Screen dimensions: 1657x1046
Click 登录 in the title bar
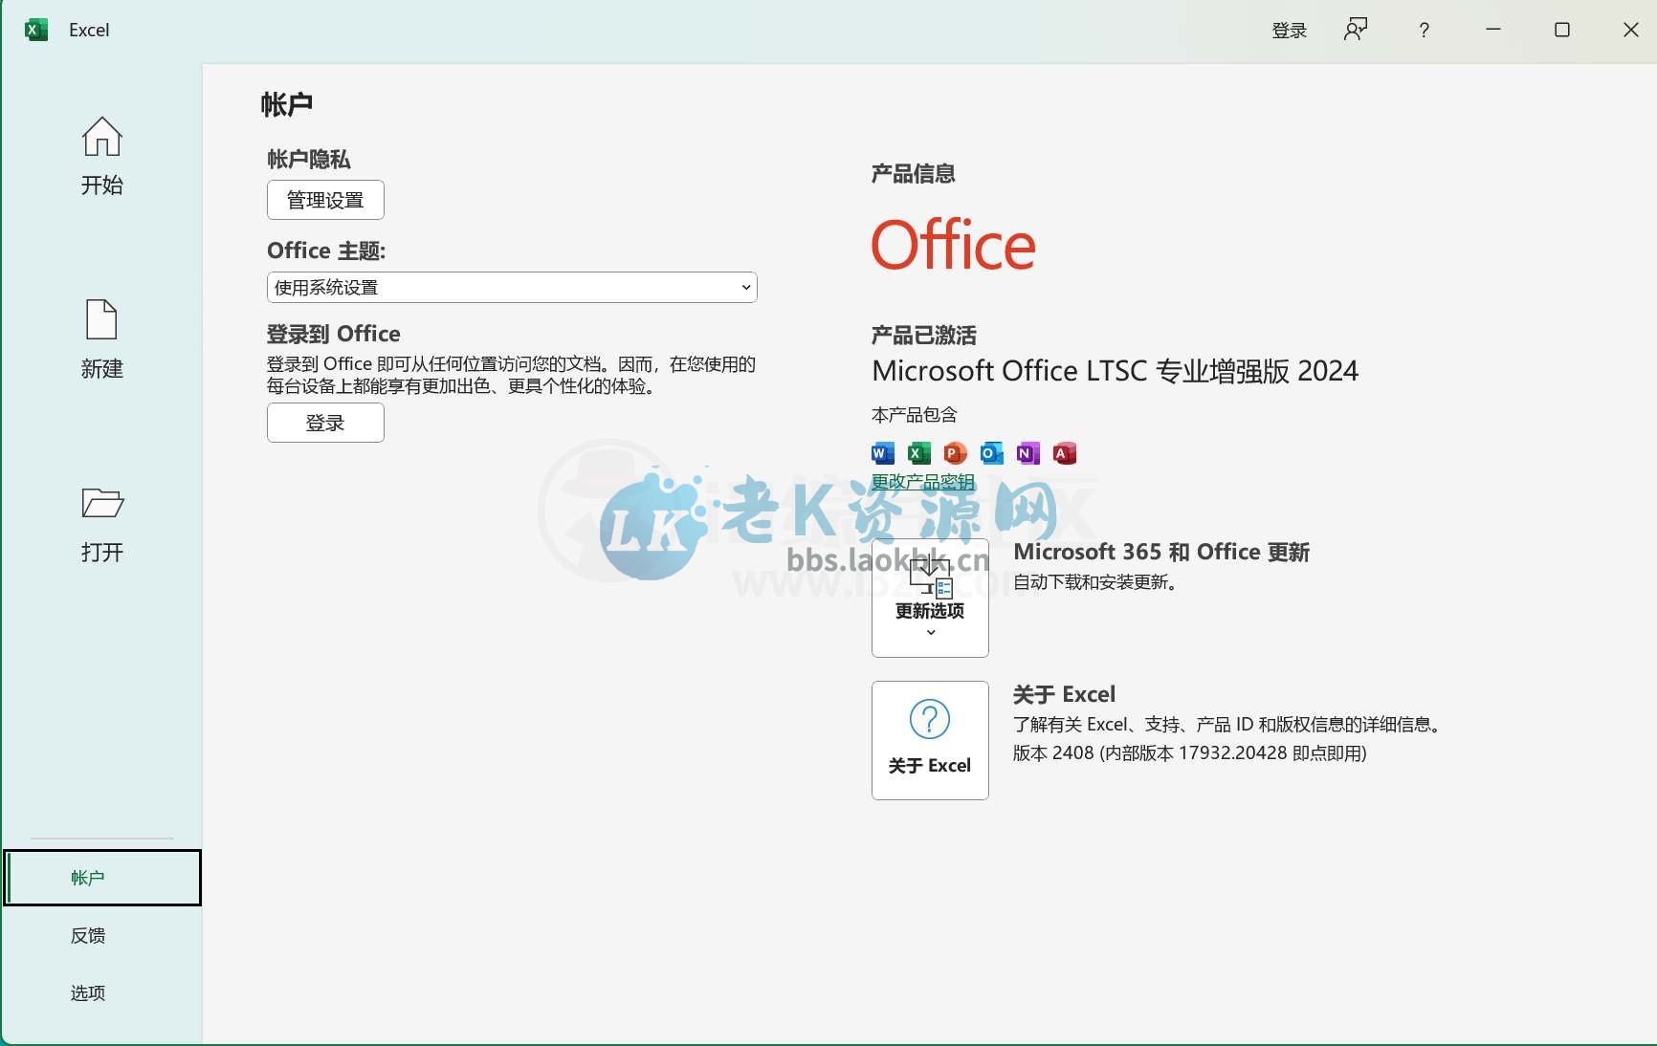tap(1289, 30)
